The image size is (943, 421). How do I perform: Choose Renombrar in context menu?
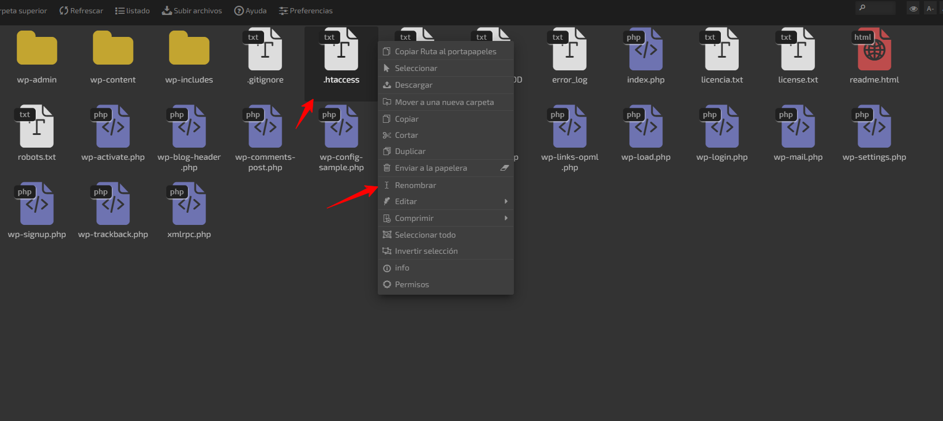click(445, 185)
